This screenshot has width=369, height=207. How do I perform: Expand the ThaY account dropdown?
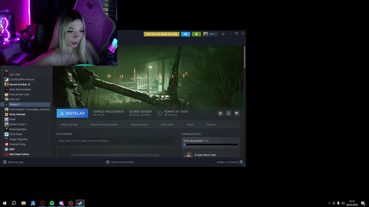[212, 34]
